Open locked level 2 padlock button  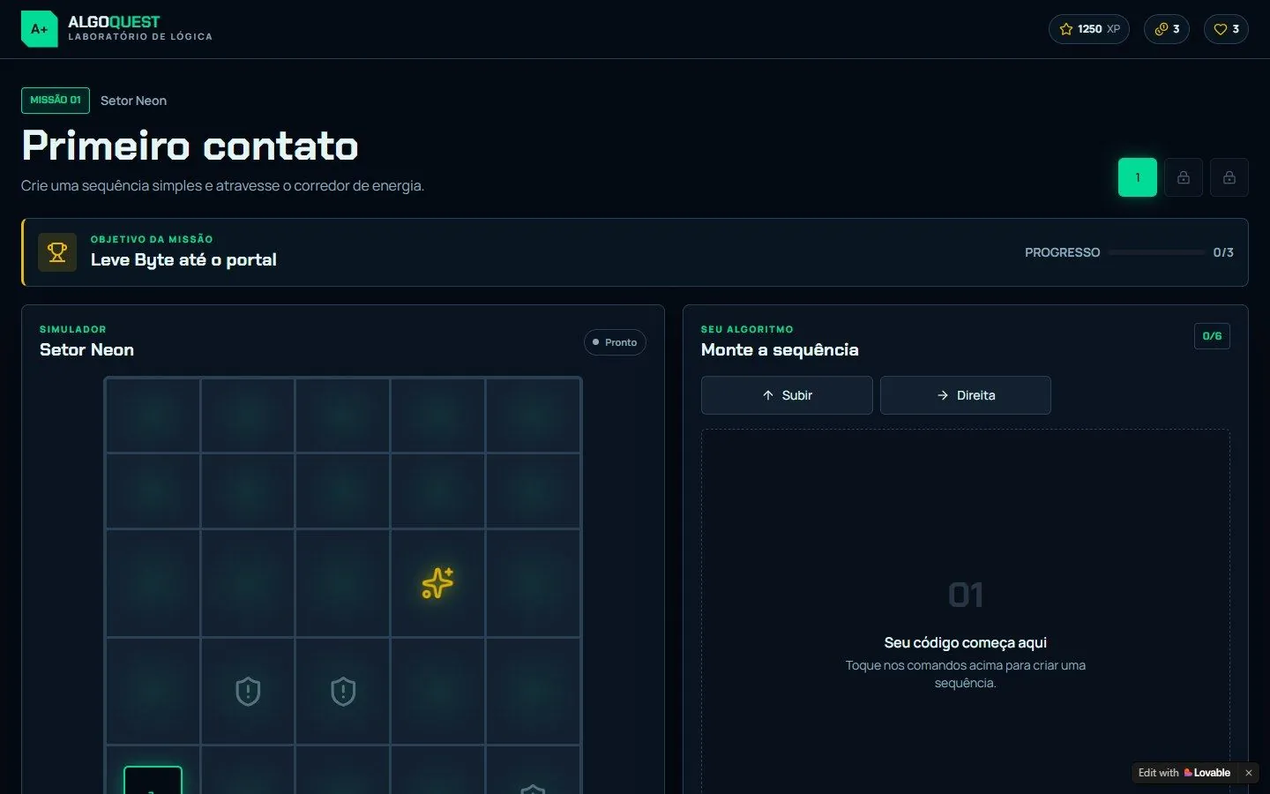point(1184,177)
